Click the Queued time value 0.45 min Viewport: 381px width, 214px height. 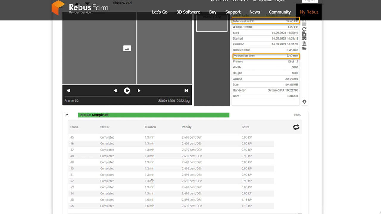point(292,50)
